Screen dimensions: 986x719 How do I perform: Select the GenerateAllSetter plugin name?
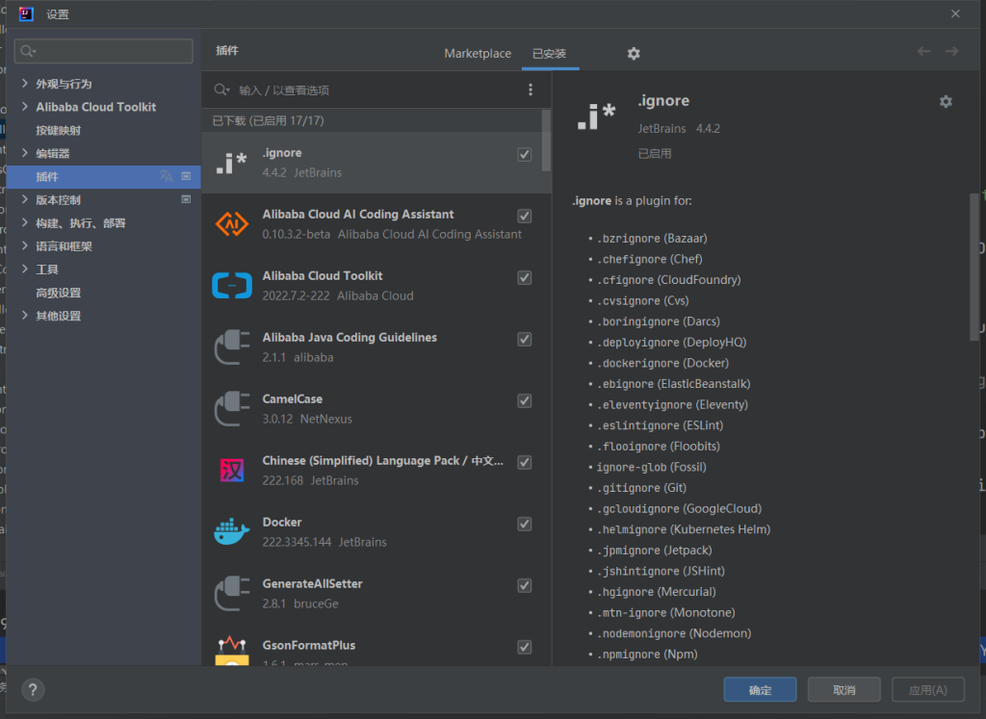click(x=313, y=584)
